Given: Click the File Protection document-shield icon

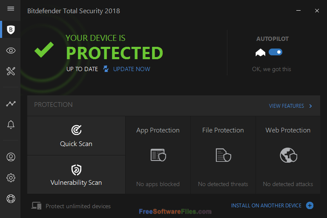Looking at the screenshot, I should [x=224, y=155].
